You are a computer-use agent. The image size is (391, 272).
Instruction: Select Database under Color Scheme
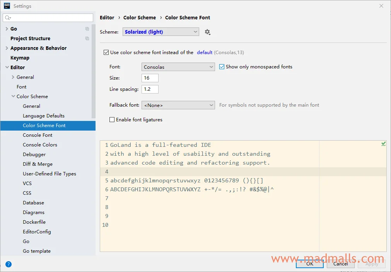coord(33,203)
